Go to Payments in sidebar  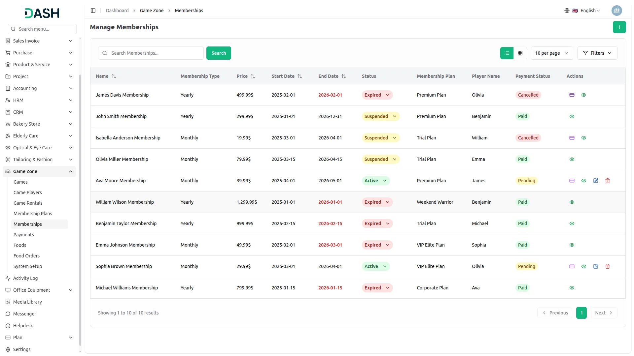(x=23, y=235)
